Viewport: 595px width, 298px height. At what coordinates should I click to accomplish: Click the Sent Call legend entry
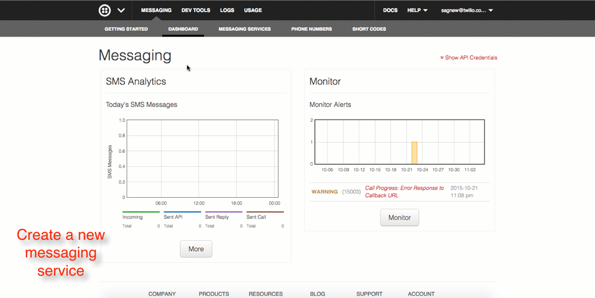[256, 217]
